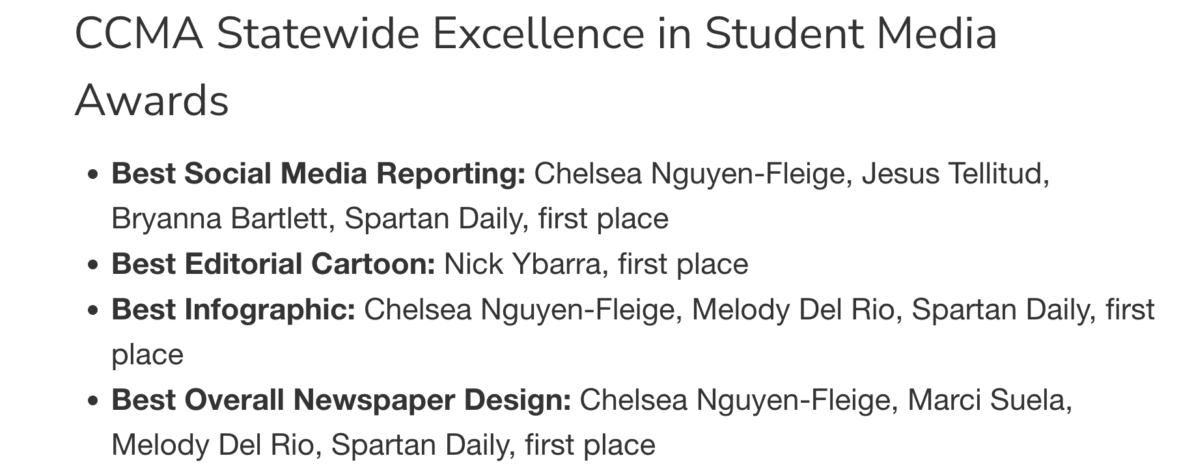Click the bullet point before 'Best Overall Newspaper Design'
Screen dimensions: 1194x471
pos(94,401)
